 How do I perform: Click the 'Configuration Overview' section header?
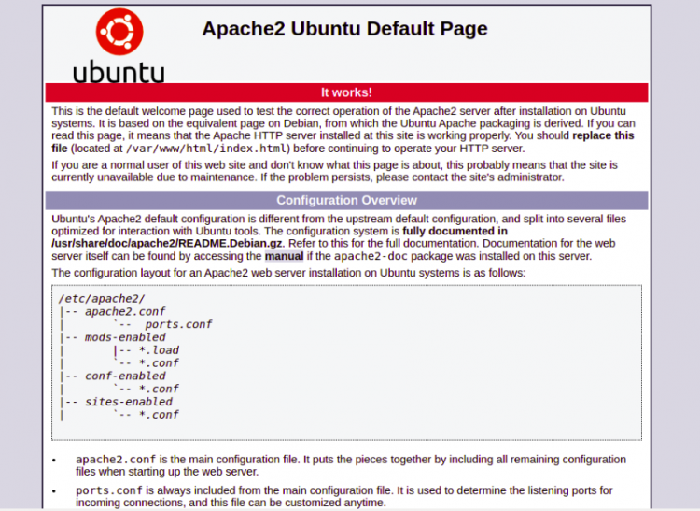(x=346, y=200)
